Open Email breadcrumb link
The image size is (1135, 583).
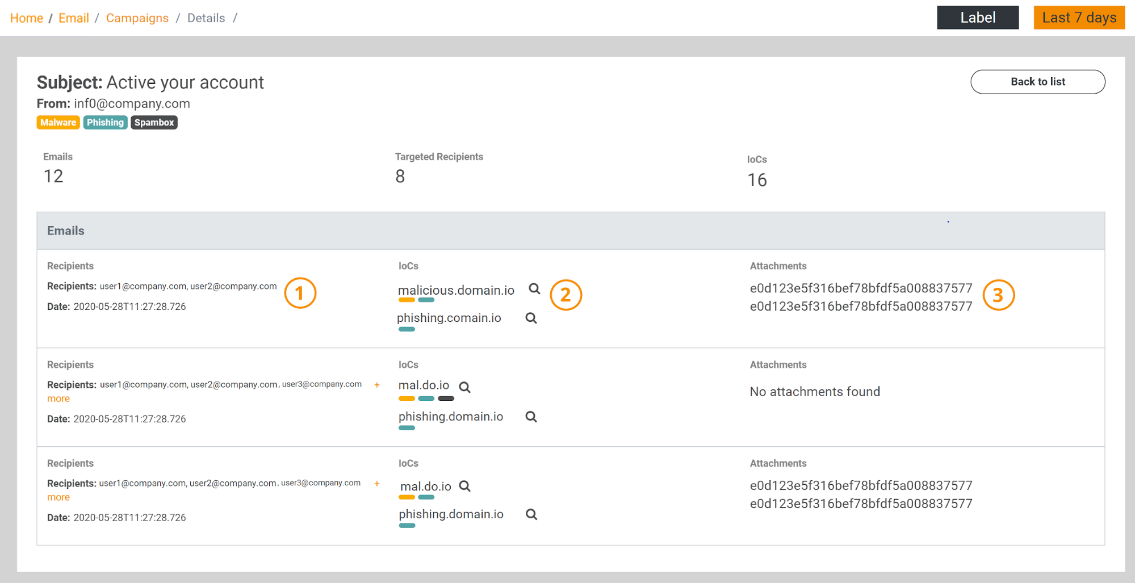[74, 18]
